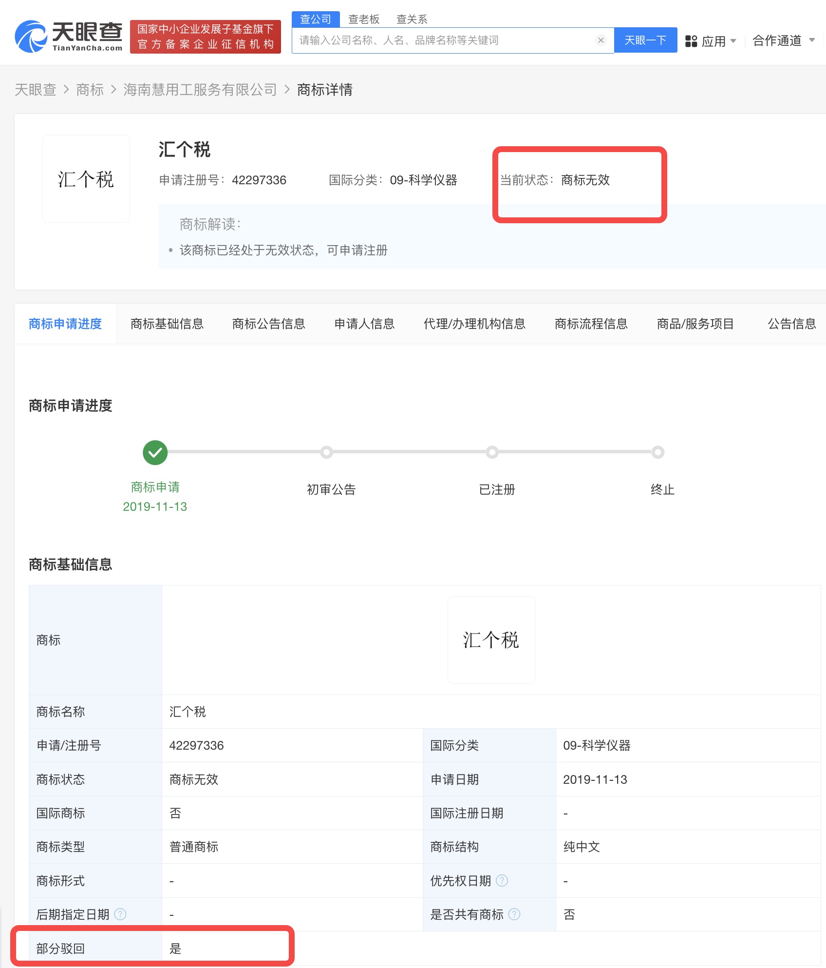Switch to the 商品/服务项目 tab

[695, 324]
